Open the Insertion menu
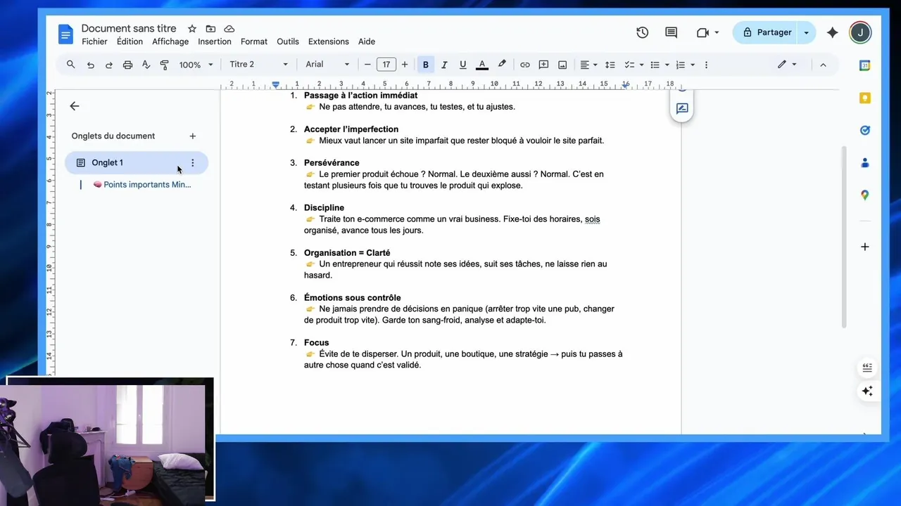 click(x=215, y=41)
